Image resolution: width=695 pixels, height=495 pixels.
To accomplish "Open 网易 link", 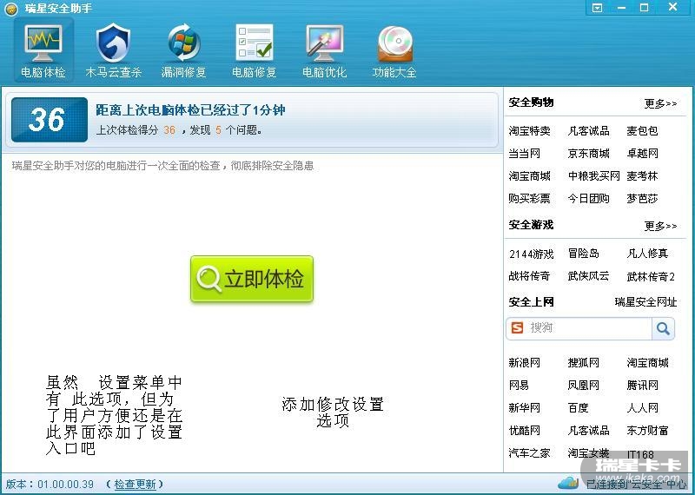I will (519, 385).
